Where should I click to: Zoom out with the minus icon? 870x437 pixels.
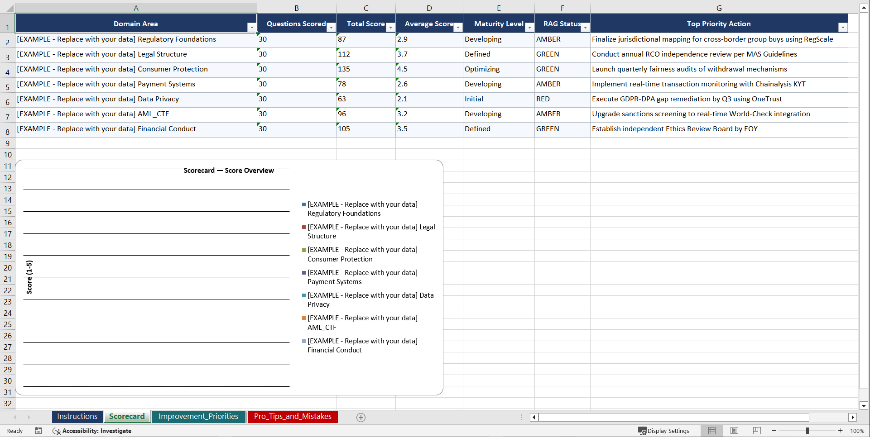coord(774,431)
